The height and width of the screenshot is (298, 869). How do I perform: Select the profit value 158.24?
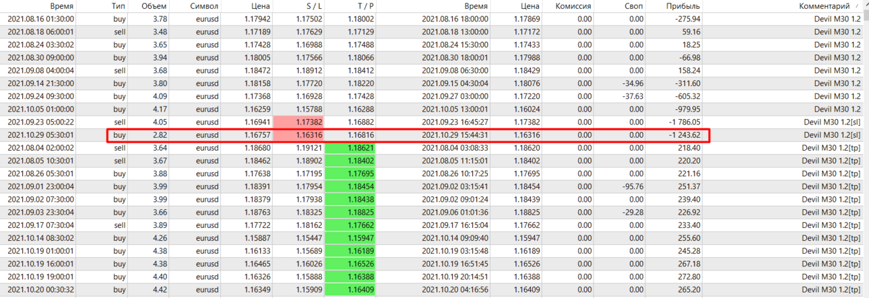point(688,71)
